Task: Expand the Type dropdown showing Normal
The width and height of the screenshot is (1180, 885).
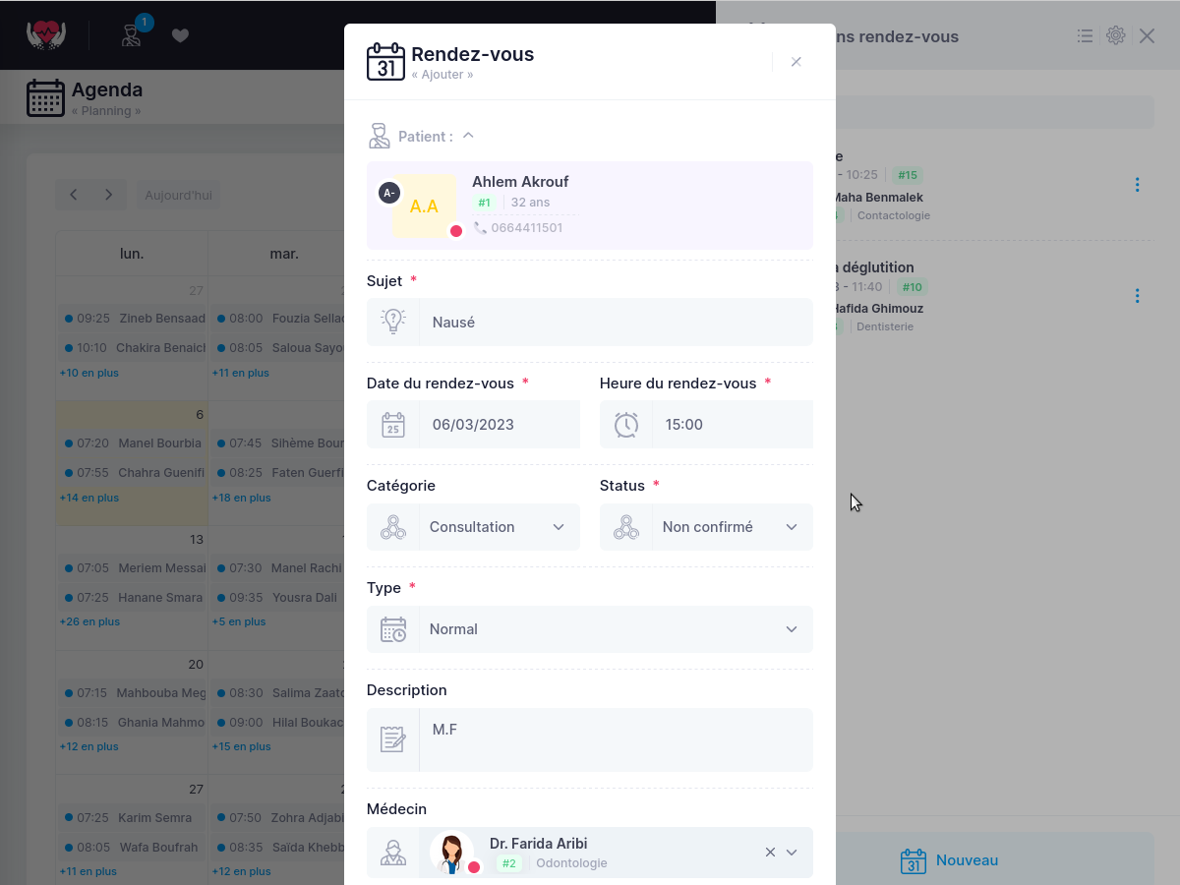Action: coord(590,629)
